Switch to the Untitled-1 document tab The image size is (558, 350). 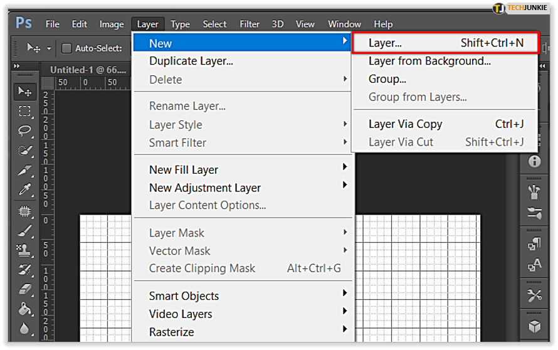88,70
